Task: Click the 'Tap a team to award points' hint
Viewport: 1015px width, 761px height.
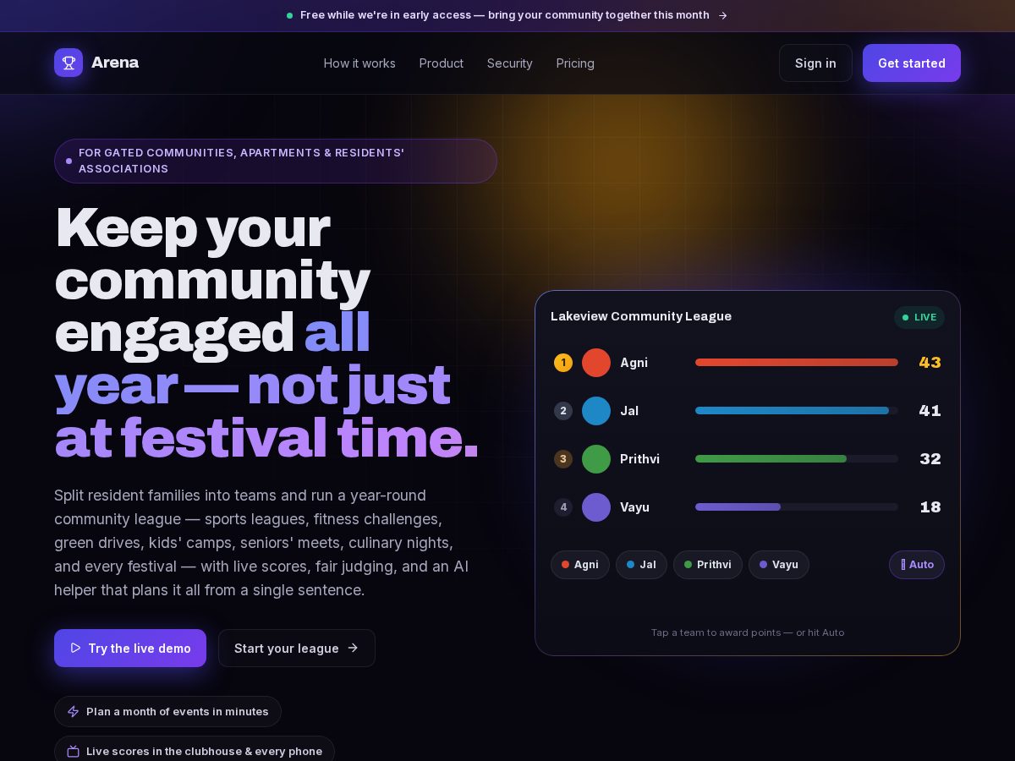Action: 748,632
